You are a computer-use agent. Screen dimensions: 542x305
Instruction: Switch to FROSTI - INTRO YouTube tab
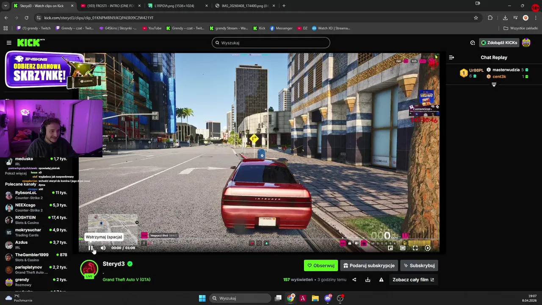pos(110,6)
